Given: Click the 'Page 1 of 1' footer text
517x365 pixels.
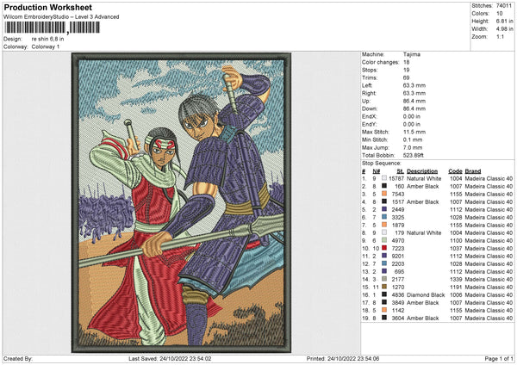Looking at the screenshot, I should pos(499,358).
